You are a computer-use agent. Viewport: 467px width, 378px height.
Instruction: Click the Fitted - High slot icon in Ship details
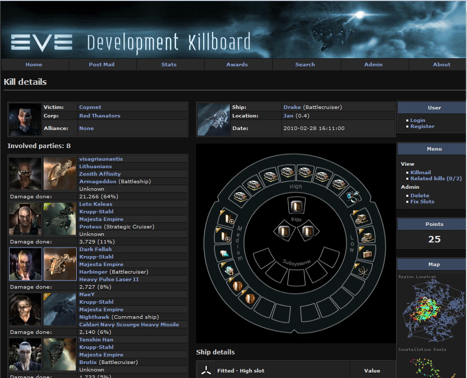click(206, 370)
